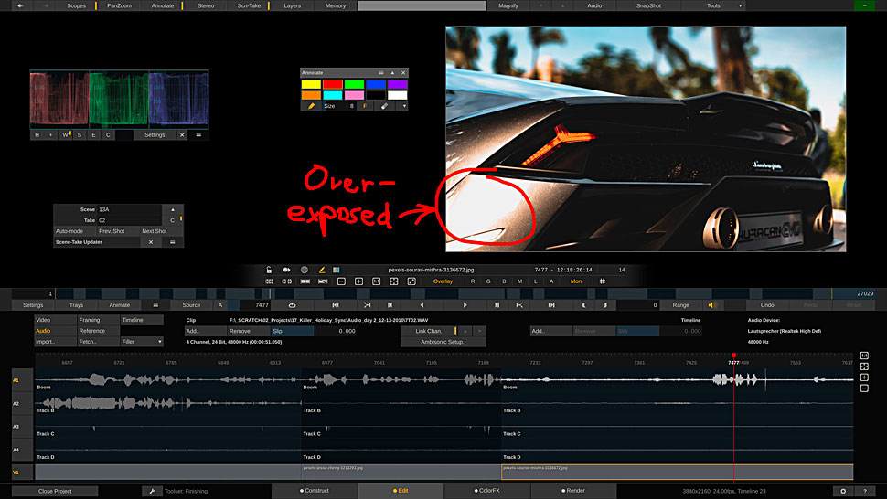The width and height of the screenshot is (887, 499).
Task: Mute audio with the speaker icon
Action: point(712,305)
